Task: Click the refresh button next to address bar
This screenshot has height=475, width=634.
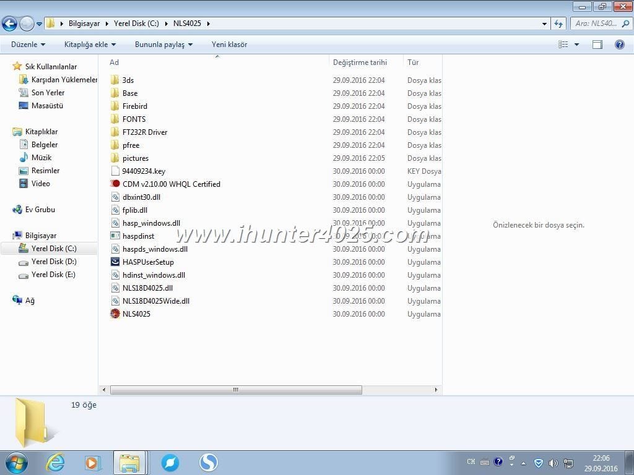Action: (x=558, y=24)
